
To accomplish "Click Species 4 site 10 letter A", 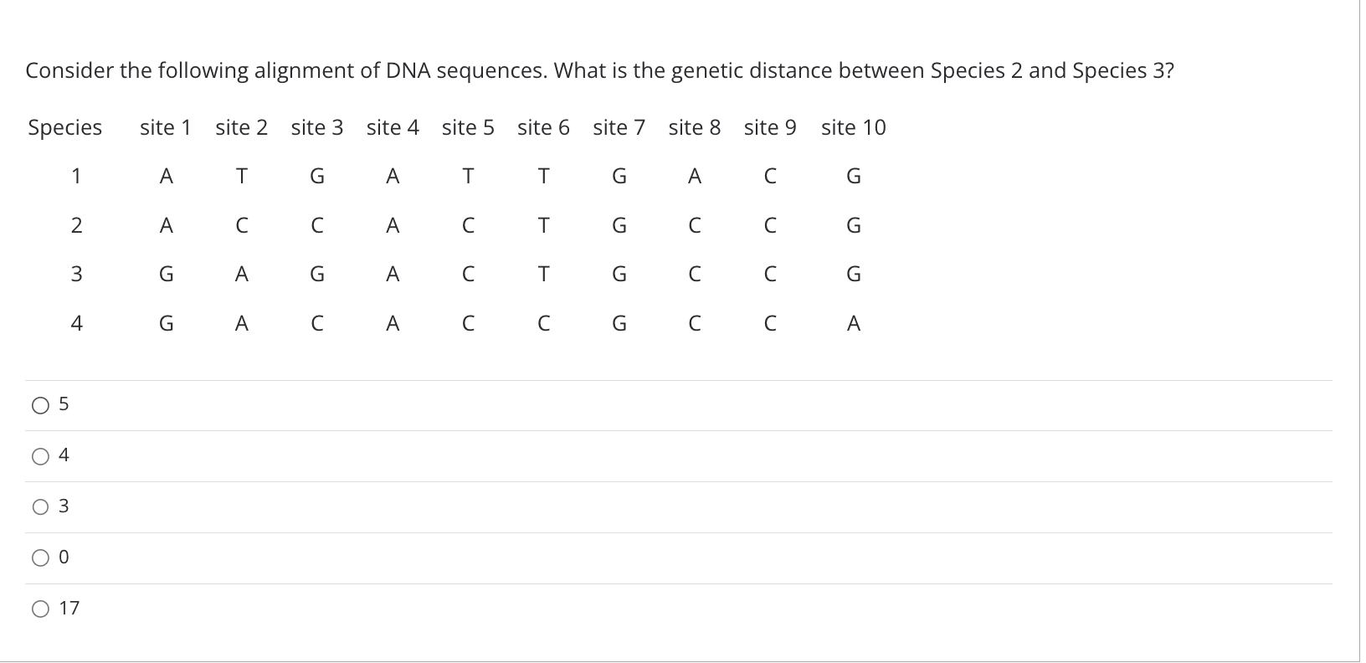I will [x=853, y=323].
